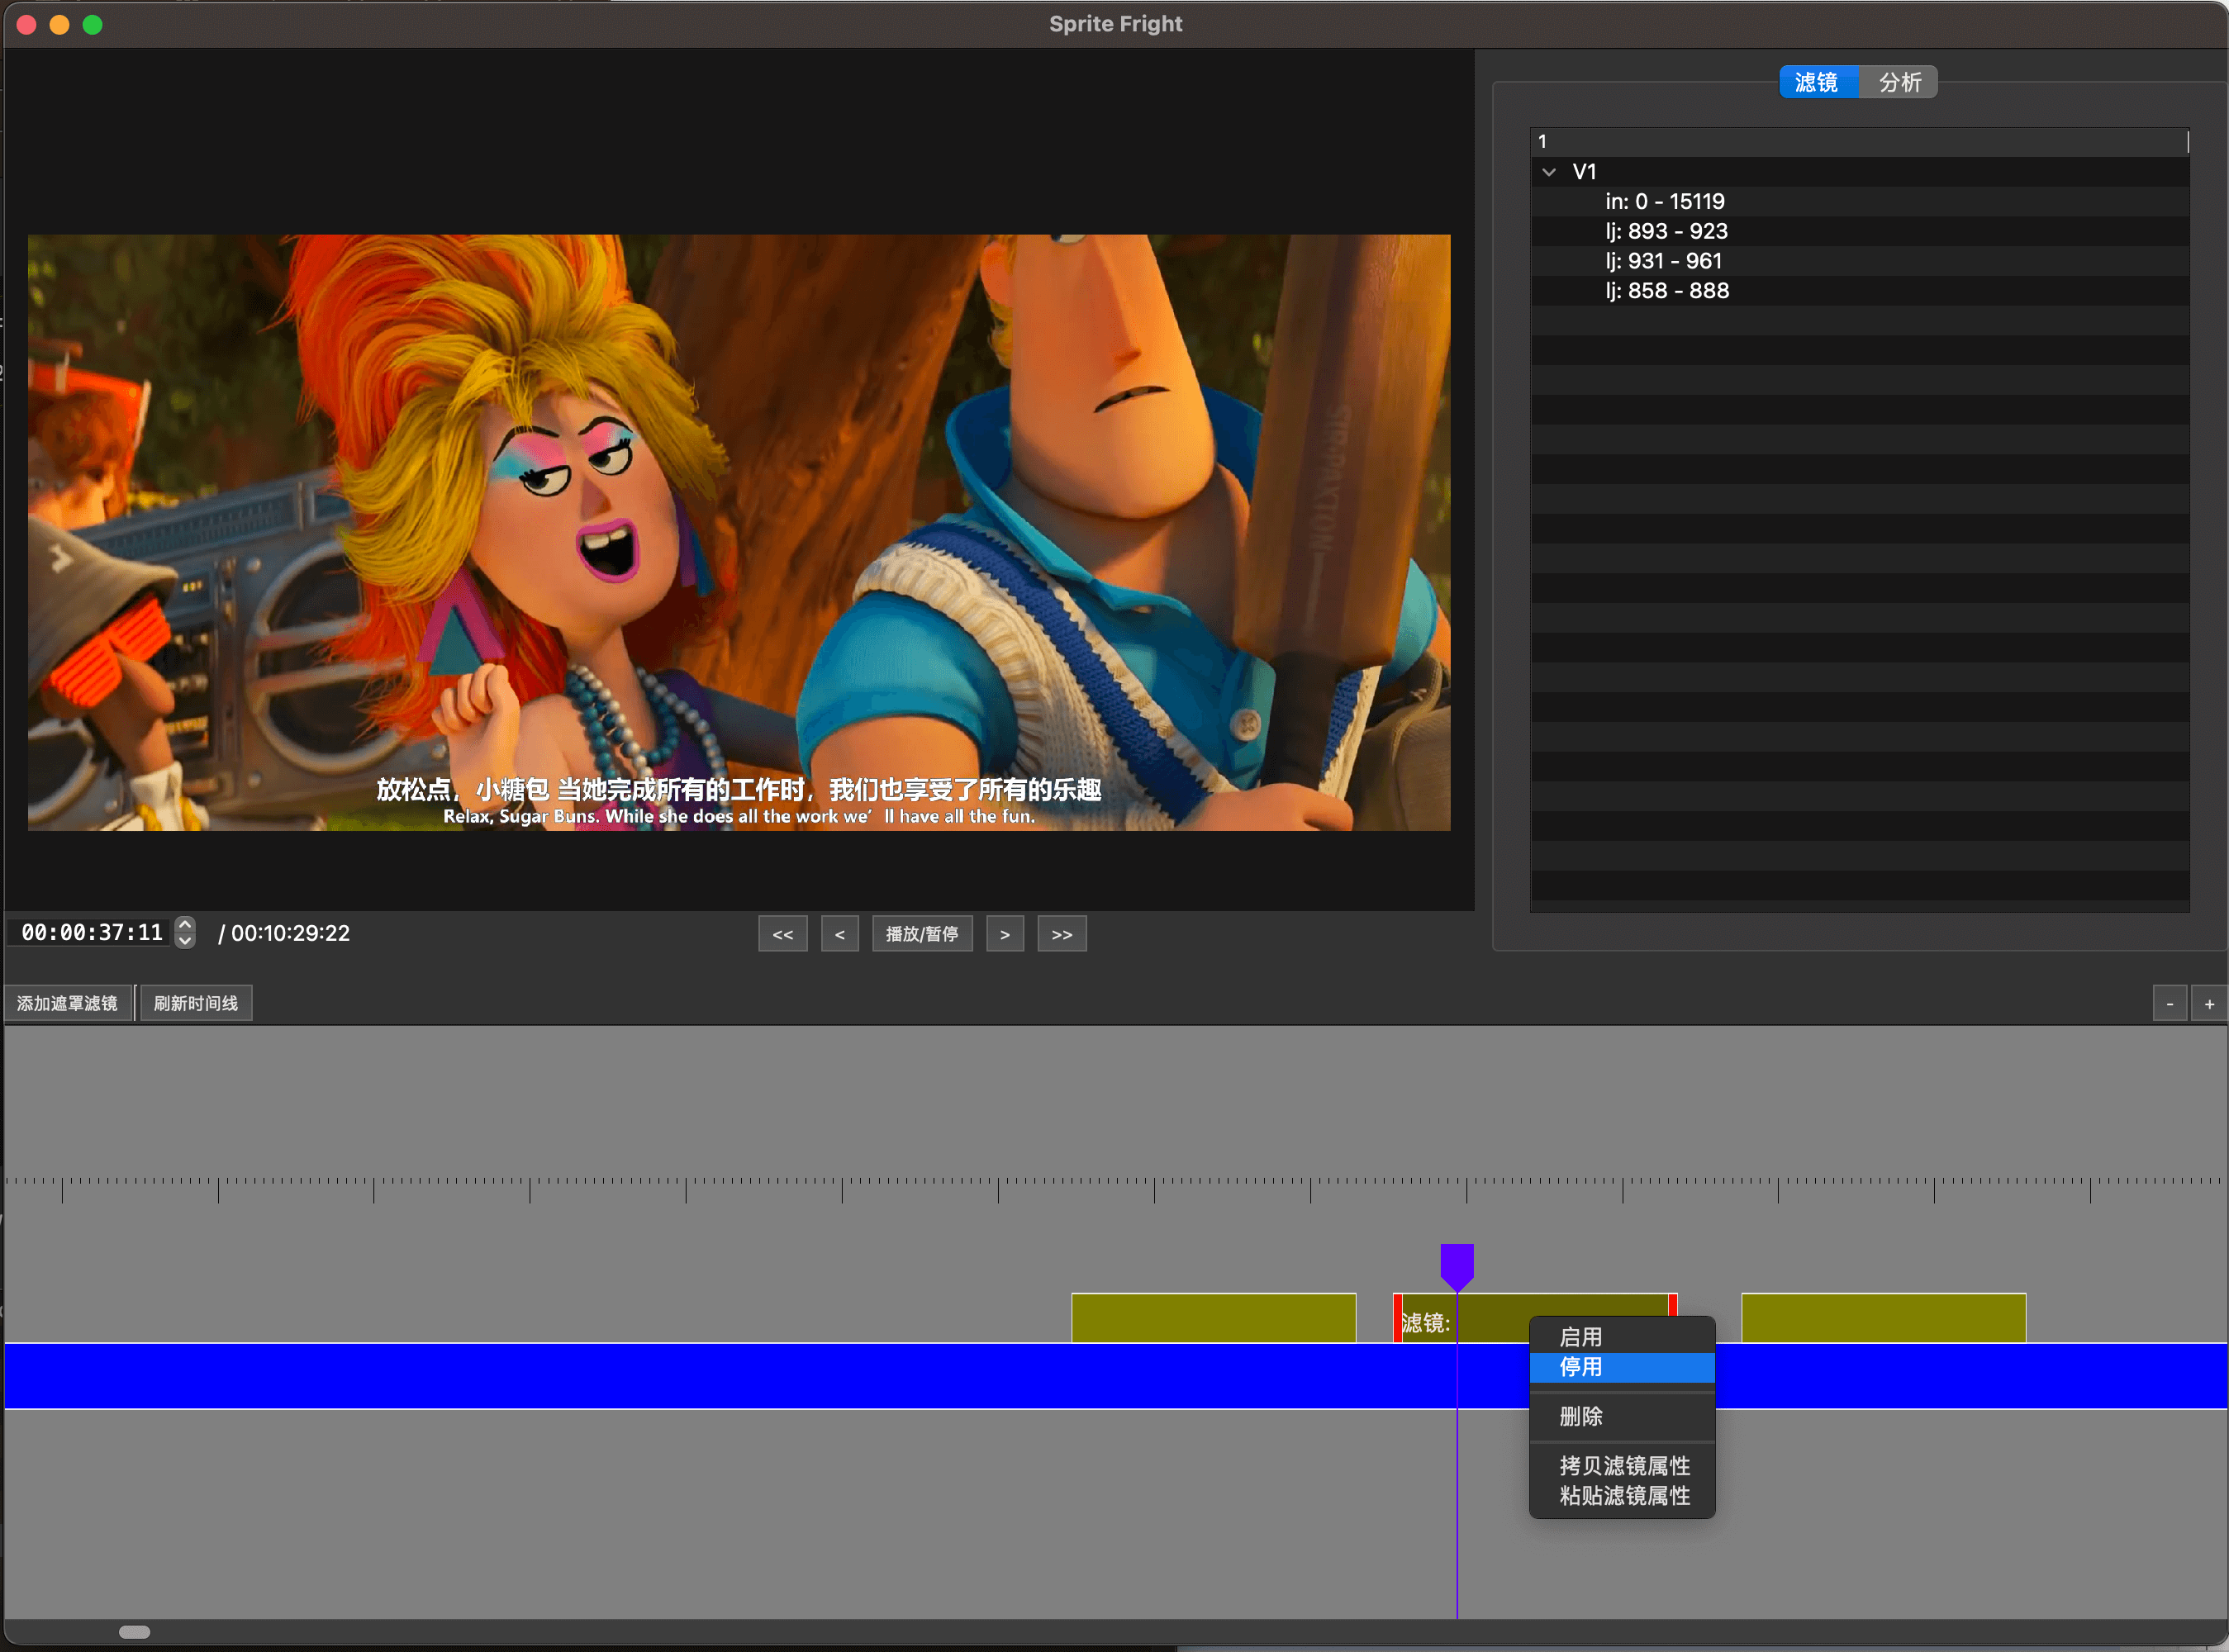This screenshot has height=1652, width=2229.
Task: Increment timecode with stepper up arrow
Action: (185, 925)
